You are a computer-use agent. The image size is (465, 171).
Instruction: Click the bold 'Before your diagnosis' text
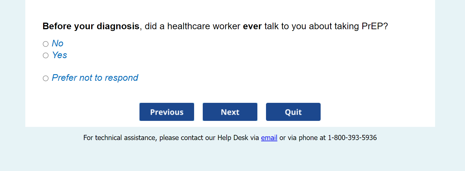pos(91,26)
